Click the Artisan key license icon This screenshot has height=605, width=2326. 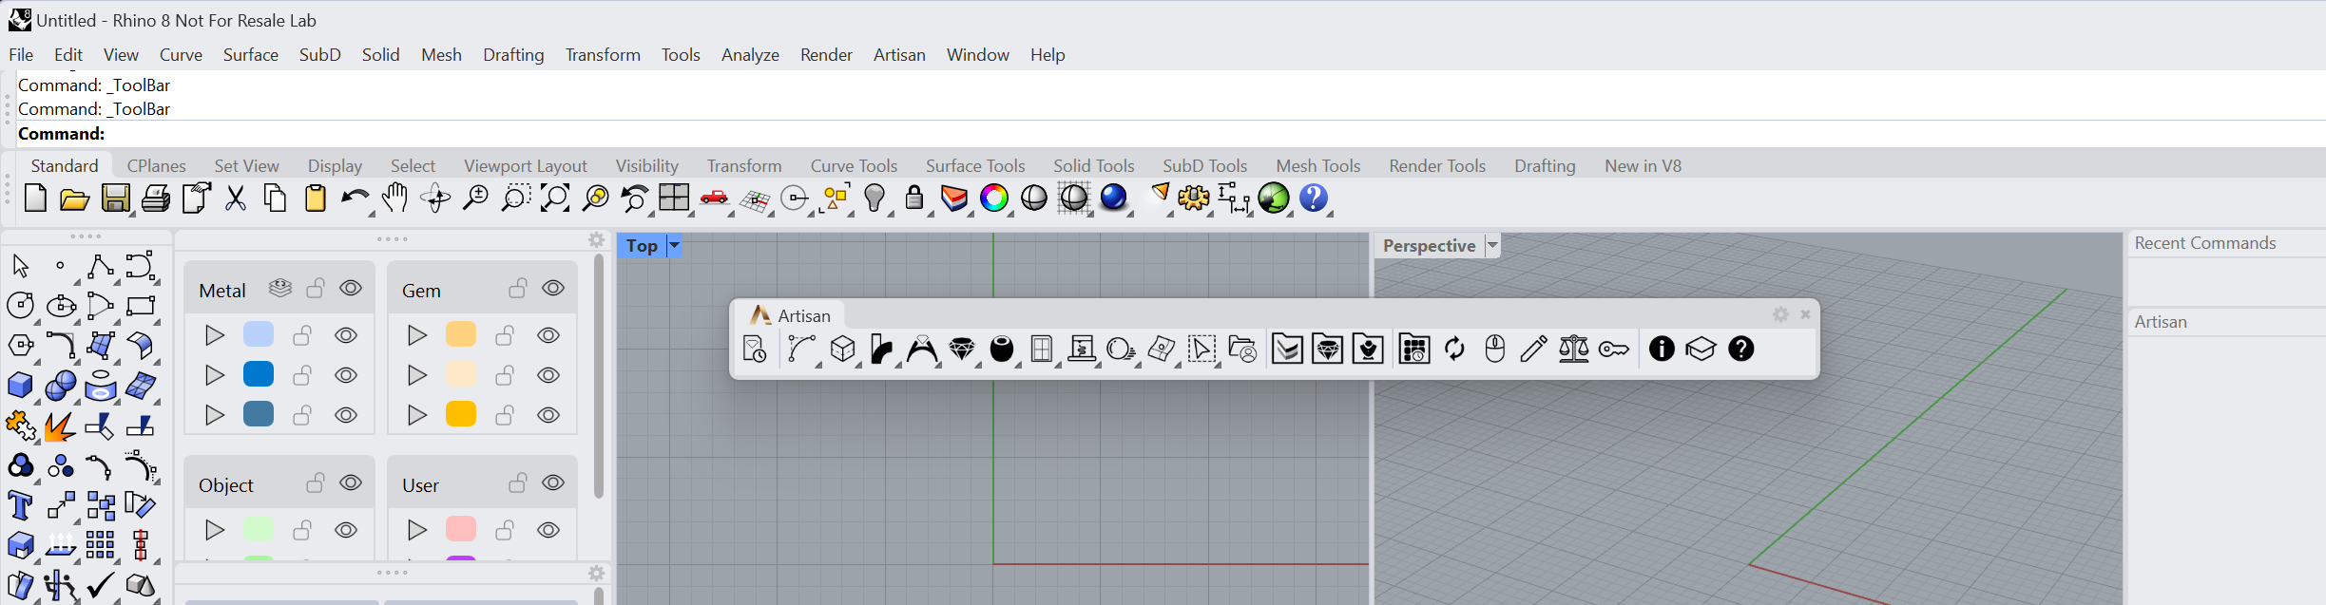tap(1614, 350)
